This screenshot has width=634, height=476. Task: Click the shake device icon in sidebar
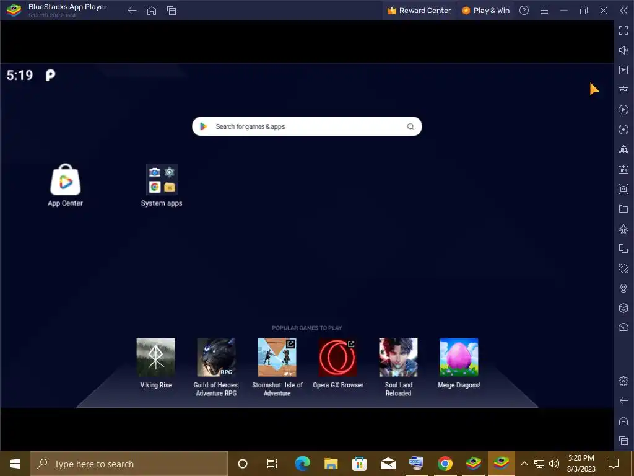click(x=623, y=268)
